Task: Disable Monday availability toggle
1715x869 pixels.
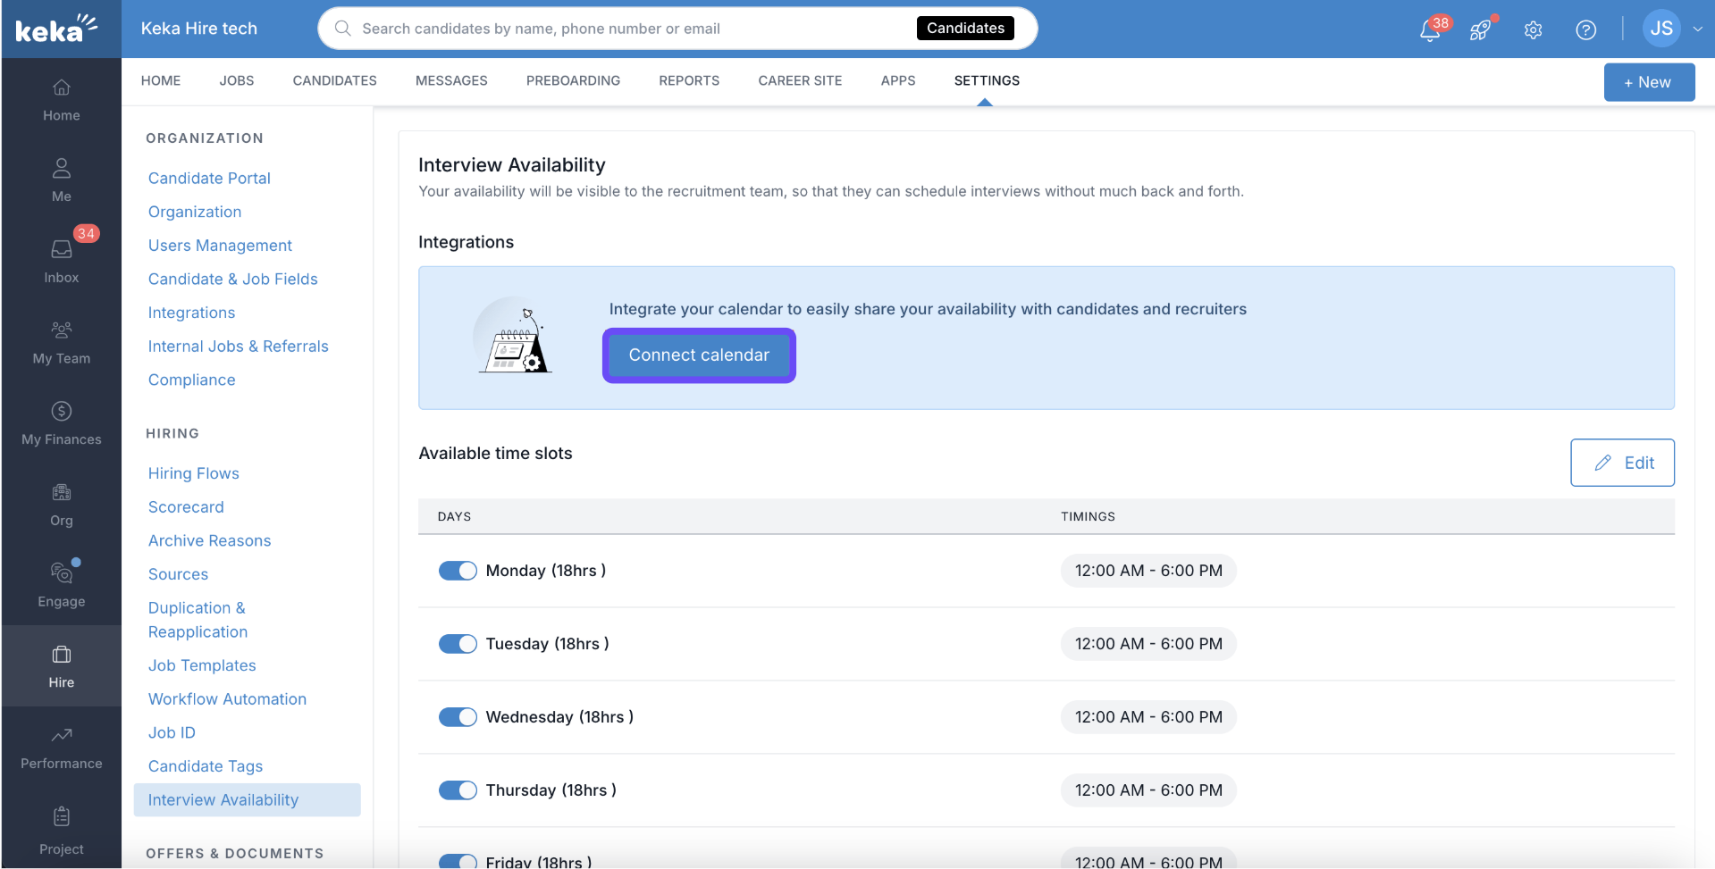Action: pyautogui.click(x=458, y=571)
